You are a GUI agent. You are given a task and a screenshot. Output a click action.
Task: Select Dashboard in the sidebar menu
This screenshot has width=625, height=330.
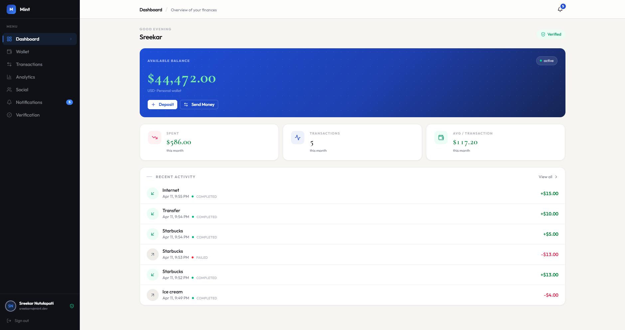pos(40,39)
